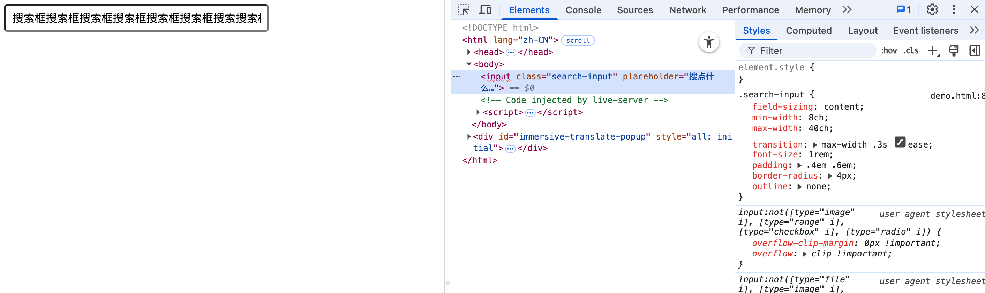Expand the border-radius shorthand triangle
Viewport: 985px width, 293px height.
(830, 176)
